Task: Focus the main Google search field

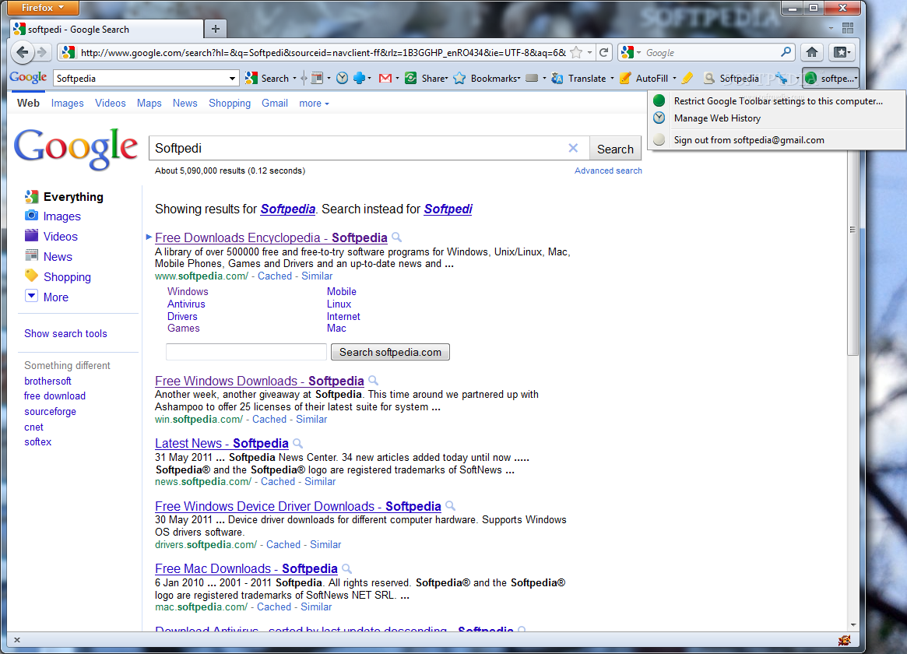Action: 359,148
